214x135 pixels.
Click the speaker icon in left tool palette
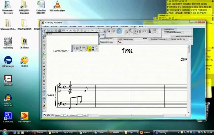44,42
